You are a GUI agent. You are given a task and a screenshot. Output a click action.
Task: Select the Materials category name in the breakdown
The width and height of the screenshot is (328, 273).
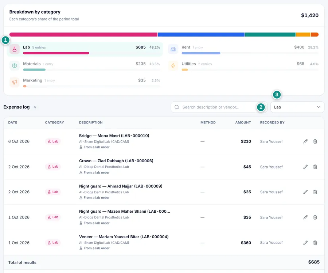click(x=32, y=64)
